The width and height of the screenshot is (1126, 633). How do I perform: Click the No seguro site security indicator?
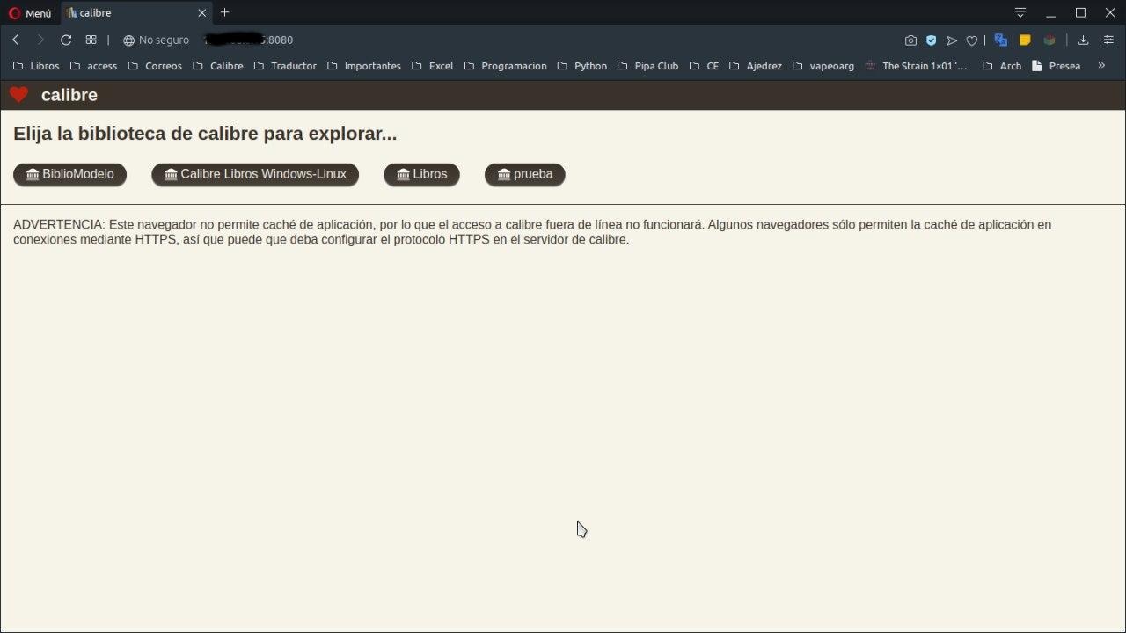tap(156, 40)
